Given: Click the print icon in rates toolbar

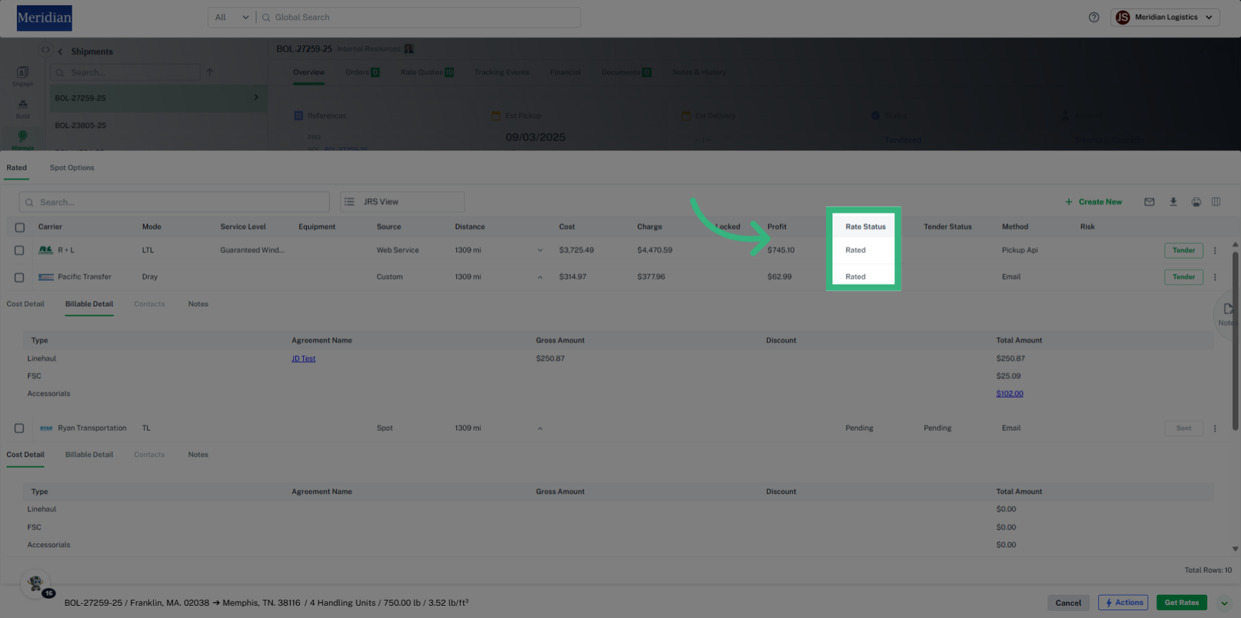Looking at the screenshot, I should click(x=1196, y=202).
